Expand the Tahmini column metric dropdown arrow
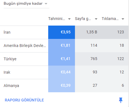Screen dimensions: 129x107 69,19
